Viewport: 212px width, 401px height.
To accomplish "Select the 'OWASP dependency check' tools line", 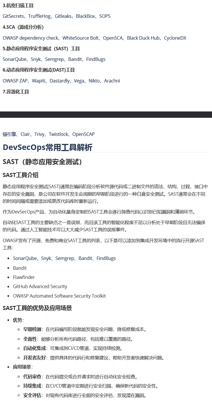I will coord(95,38).
